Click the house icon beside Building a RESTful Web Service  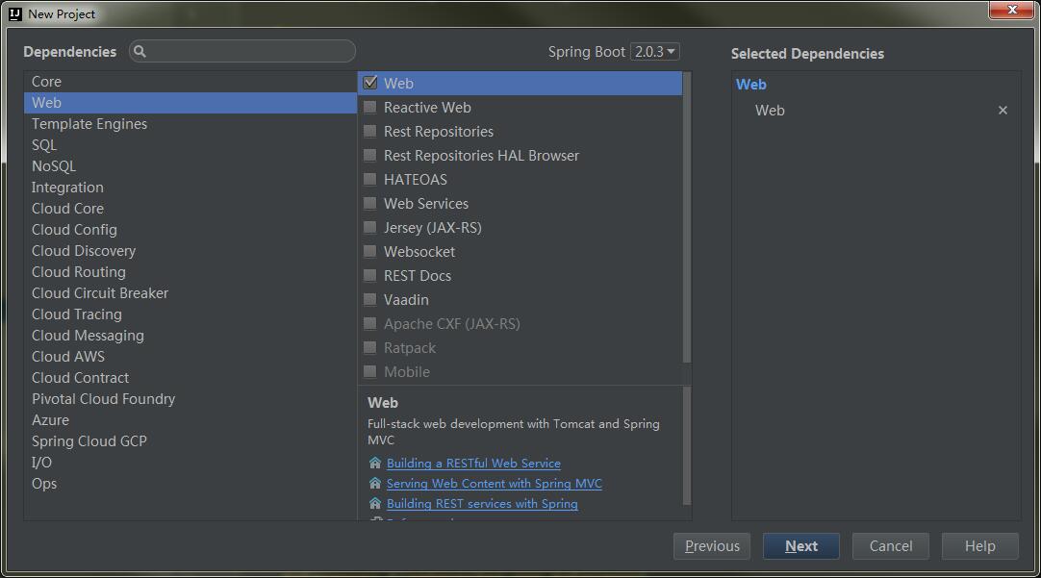point(375,463)
